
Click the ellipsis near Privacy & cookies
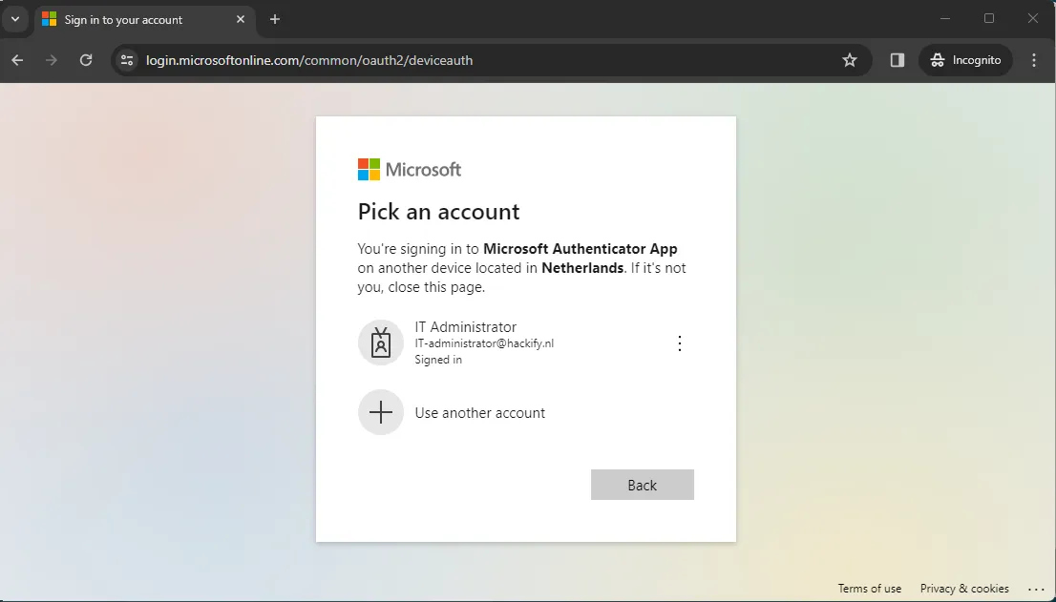(1037, 589)
